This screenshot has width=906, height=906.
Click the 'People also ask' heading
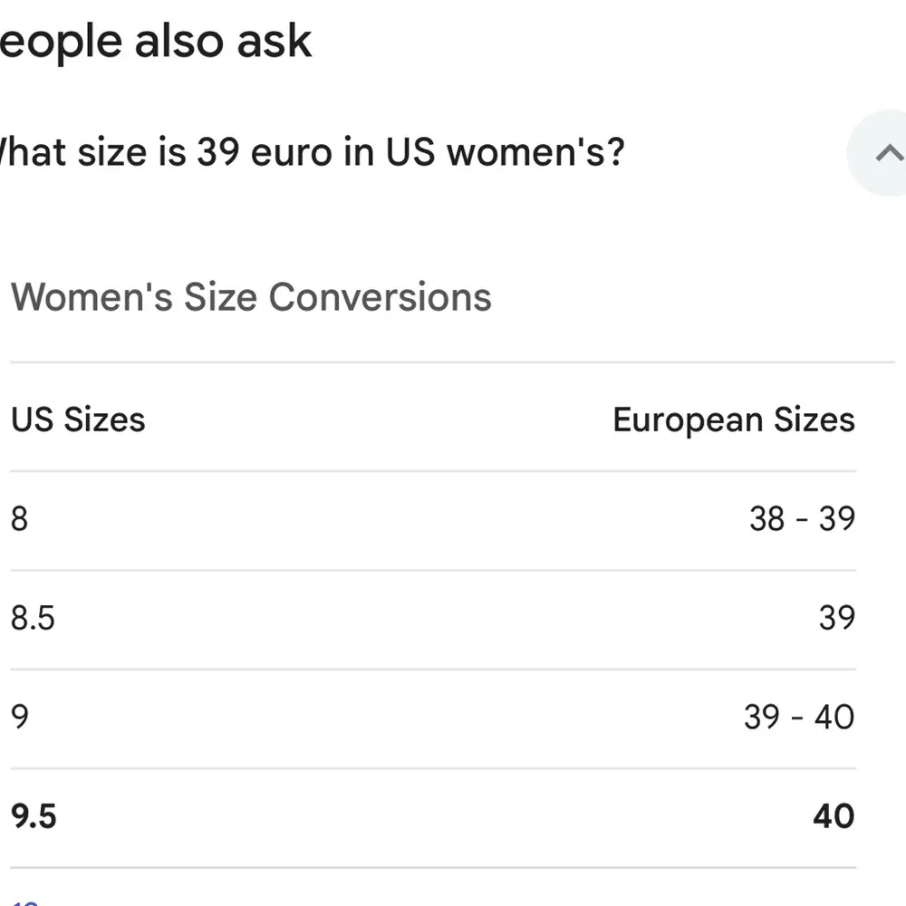(154, 42)
